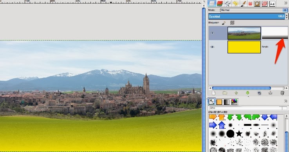289x152 pixels.
Task: Open the layers dock configuration menu arrow
Action: (x=285, y=3)
